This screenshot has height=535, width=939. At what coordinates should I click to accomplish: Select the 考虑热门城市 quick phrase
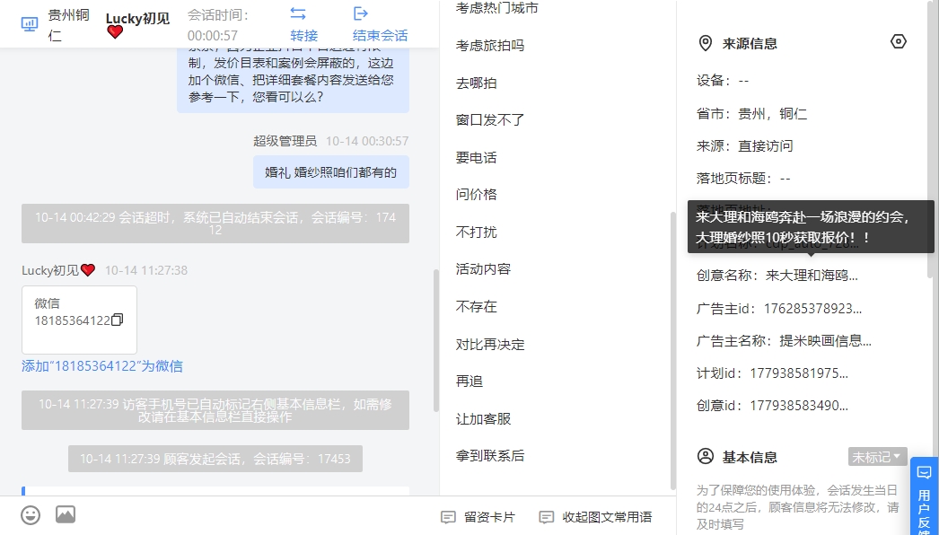point(497,8)
